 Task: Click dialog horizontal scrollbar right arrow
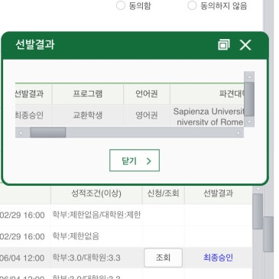click(x=238, y=132)
